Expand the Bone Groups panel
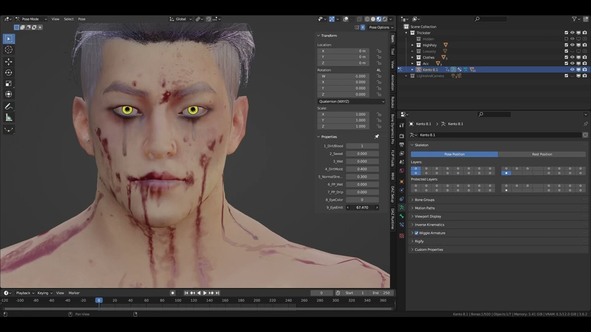This screenshot has height=332, width=591. 424,200
